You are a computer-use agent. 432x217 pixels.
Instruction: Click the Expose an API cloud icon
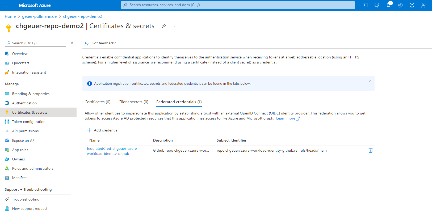pyautogui.click(x=7, y=141)
